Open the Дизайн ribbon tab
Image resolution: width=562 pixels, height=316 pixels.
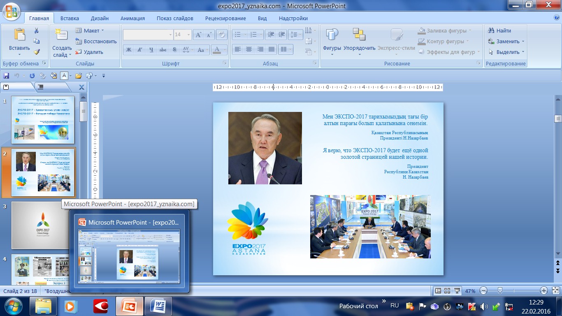point(100,19)
